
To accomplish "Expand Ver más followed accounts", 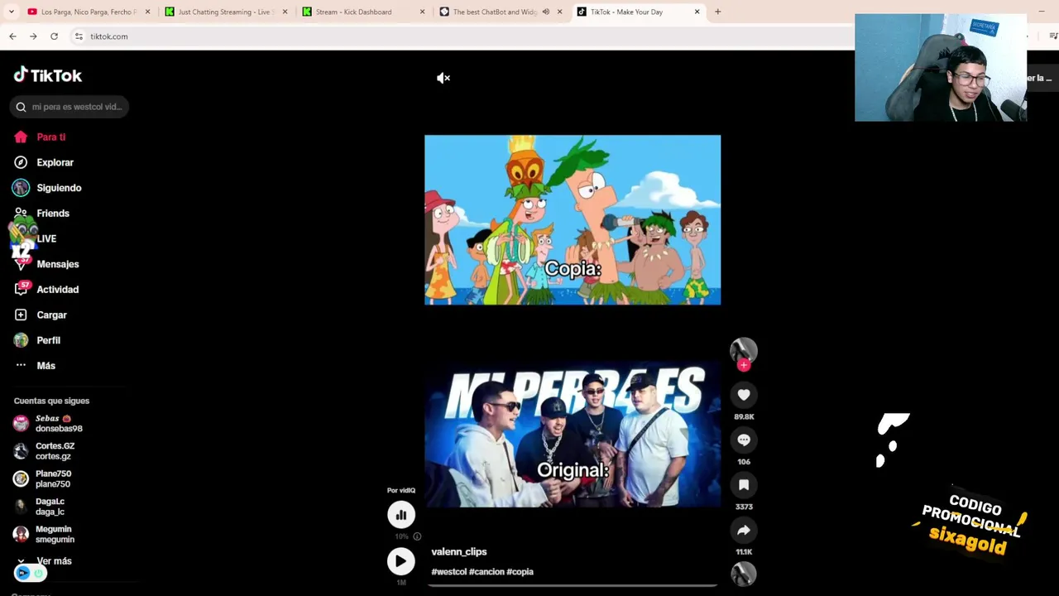I will coord(54,561).
